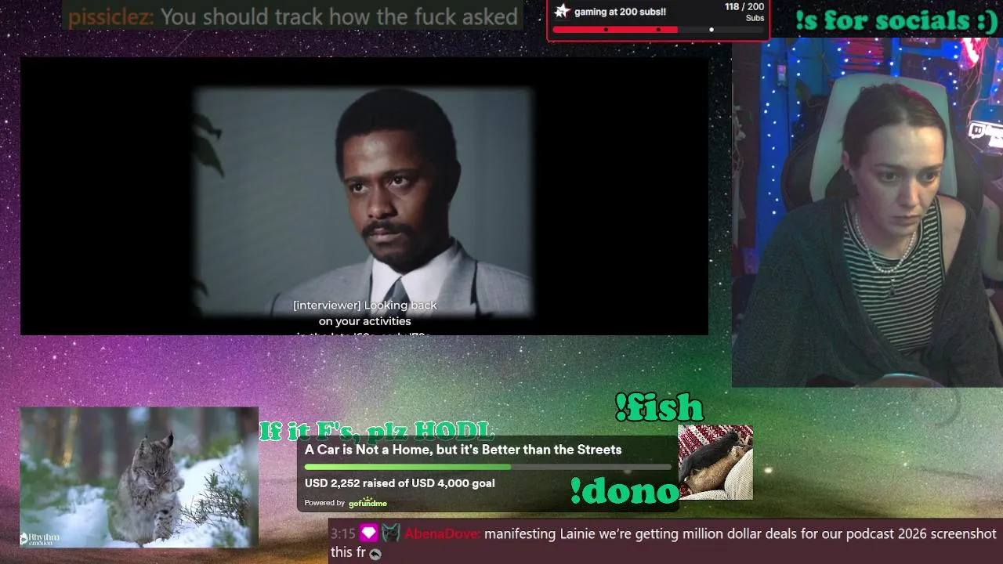Click the 'manifesting Lainie' chat message

click(663, 543)
